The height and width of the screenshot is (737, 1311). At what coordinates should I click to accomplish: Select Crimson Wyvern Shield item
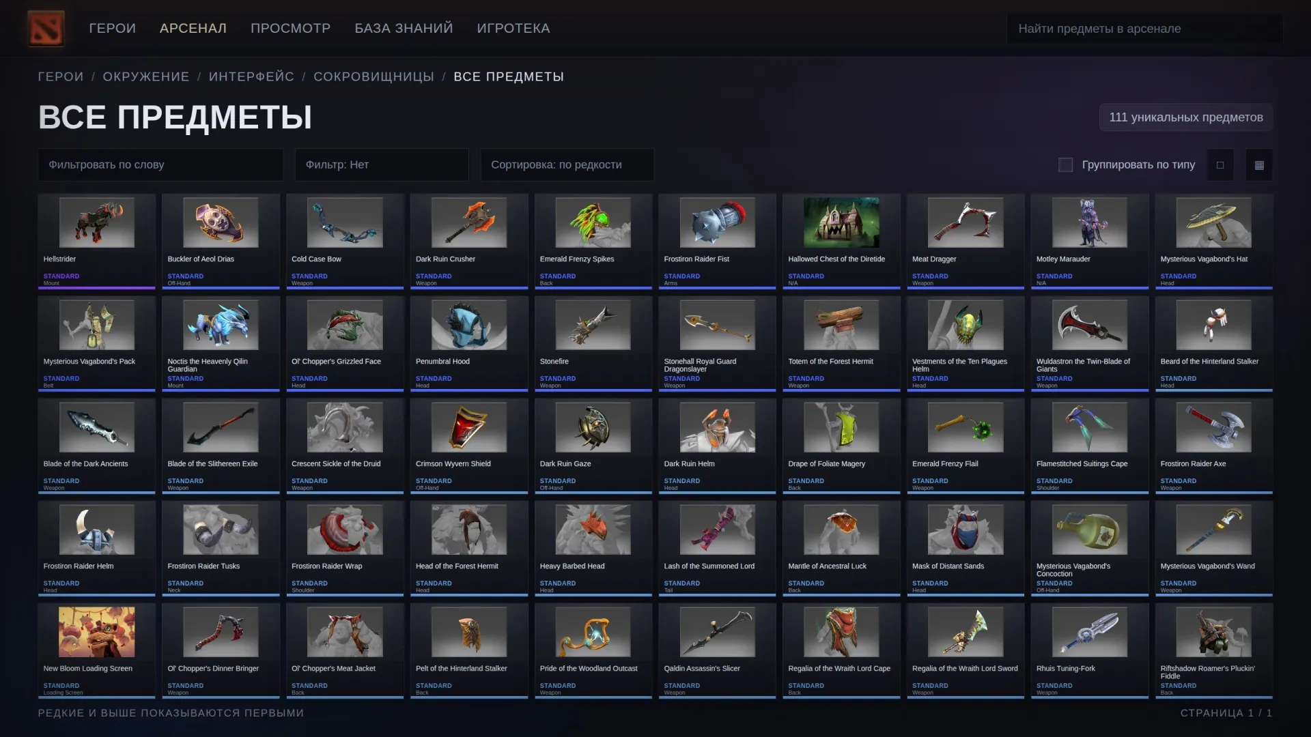469,446
